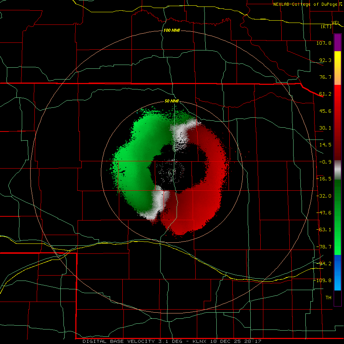The image size is (344, 344).
Task: Select the 107.8 legend value
Action: (x=324, y=43)
